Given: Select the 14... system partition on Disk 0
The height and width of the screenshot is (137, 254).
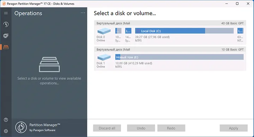Looking at the screenshot, I should (x=128, y=31).
